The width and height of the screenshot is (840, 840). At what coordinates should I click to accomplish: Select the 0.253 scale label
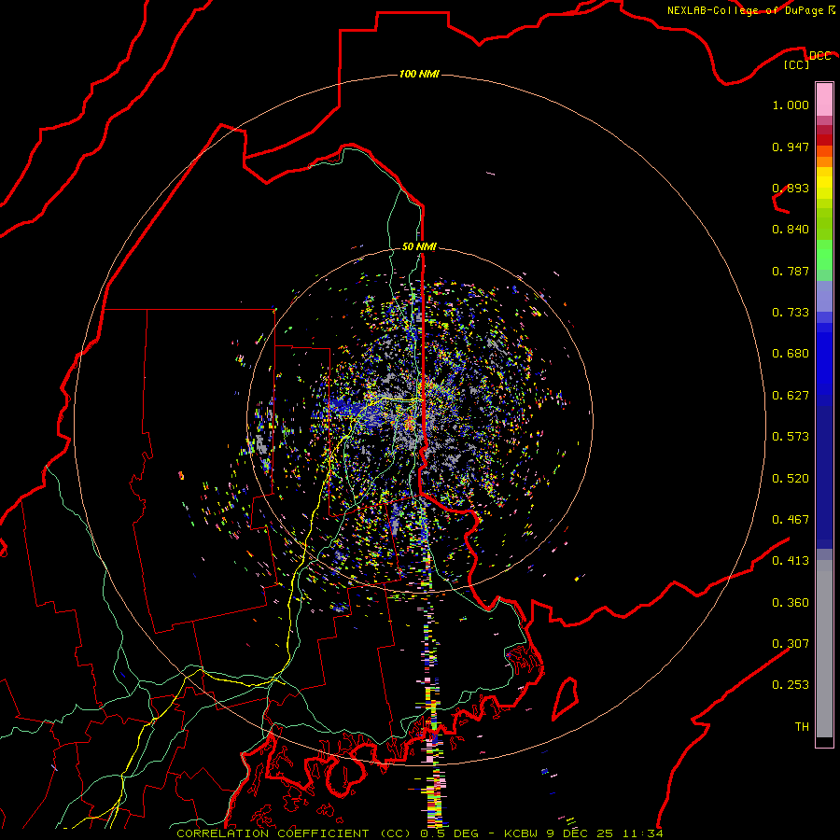click(791, 685)
